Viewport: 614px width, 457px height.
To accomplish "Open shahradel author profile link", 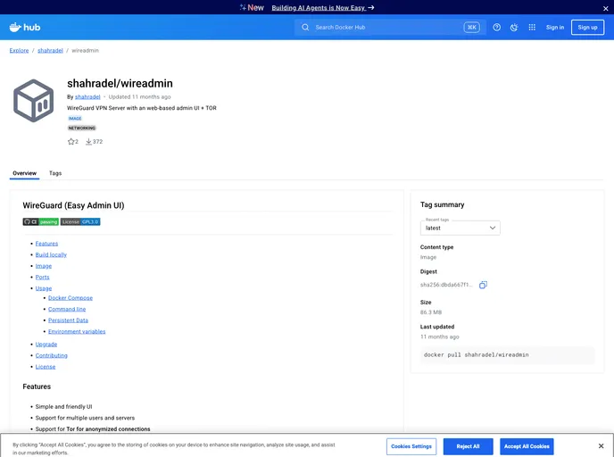I will tap(87, 96).
